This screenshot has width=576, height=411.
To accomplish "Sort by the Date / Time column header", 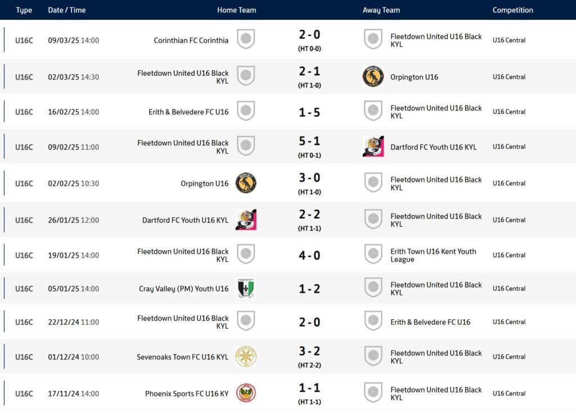I will [66, 10].
